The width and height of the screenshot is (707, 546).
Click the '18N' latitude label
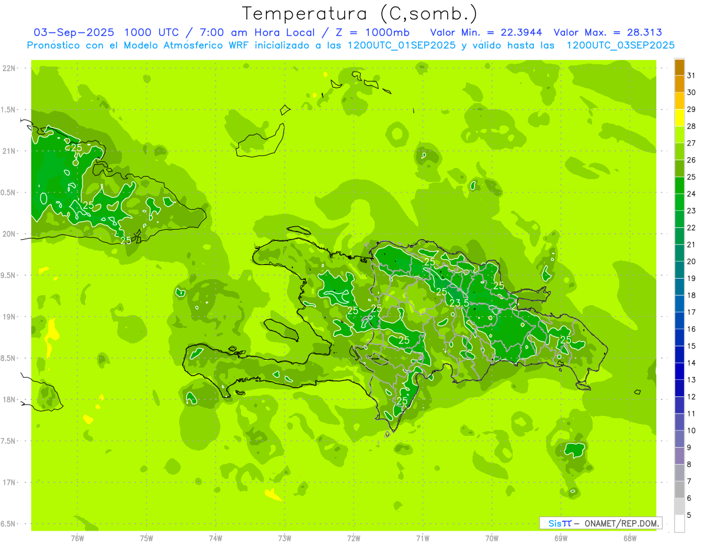pos(9,399)
